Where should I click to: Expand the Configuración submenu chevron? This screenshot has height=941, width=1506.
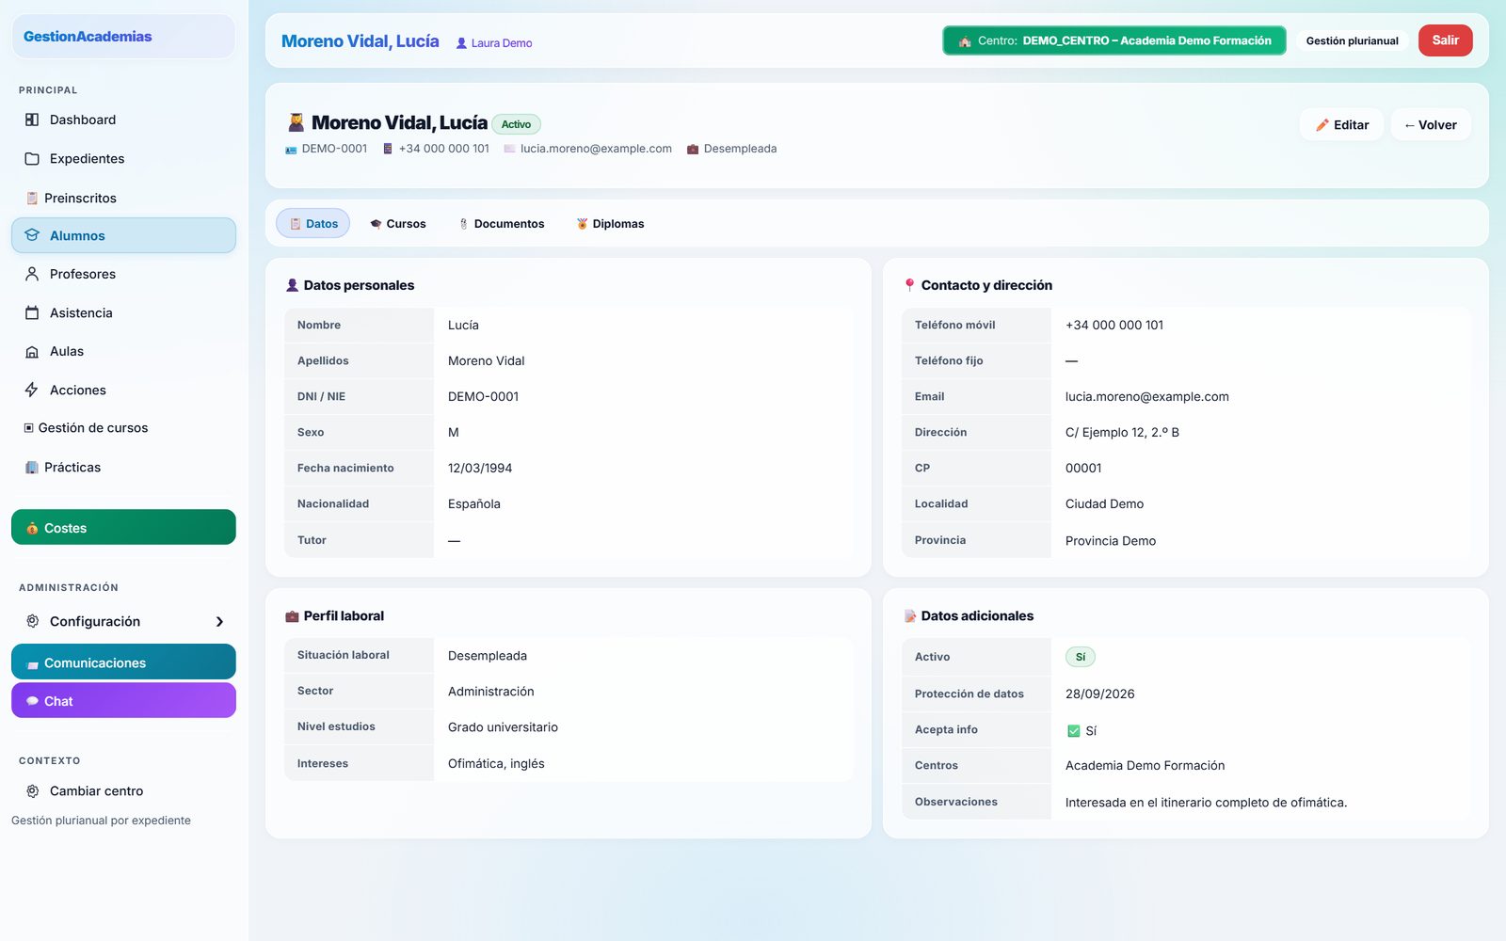coord(219,621)
